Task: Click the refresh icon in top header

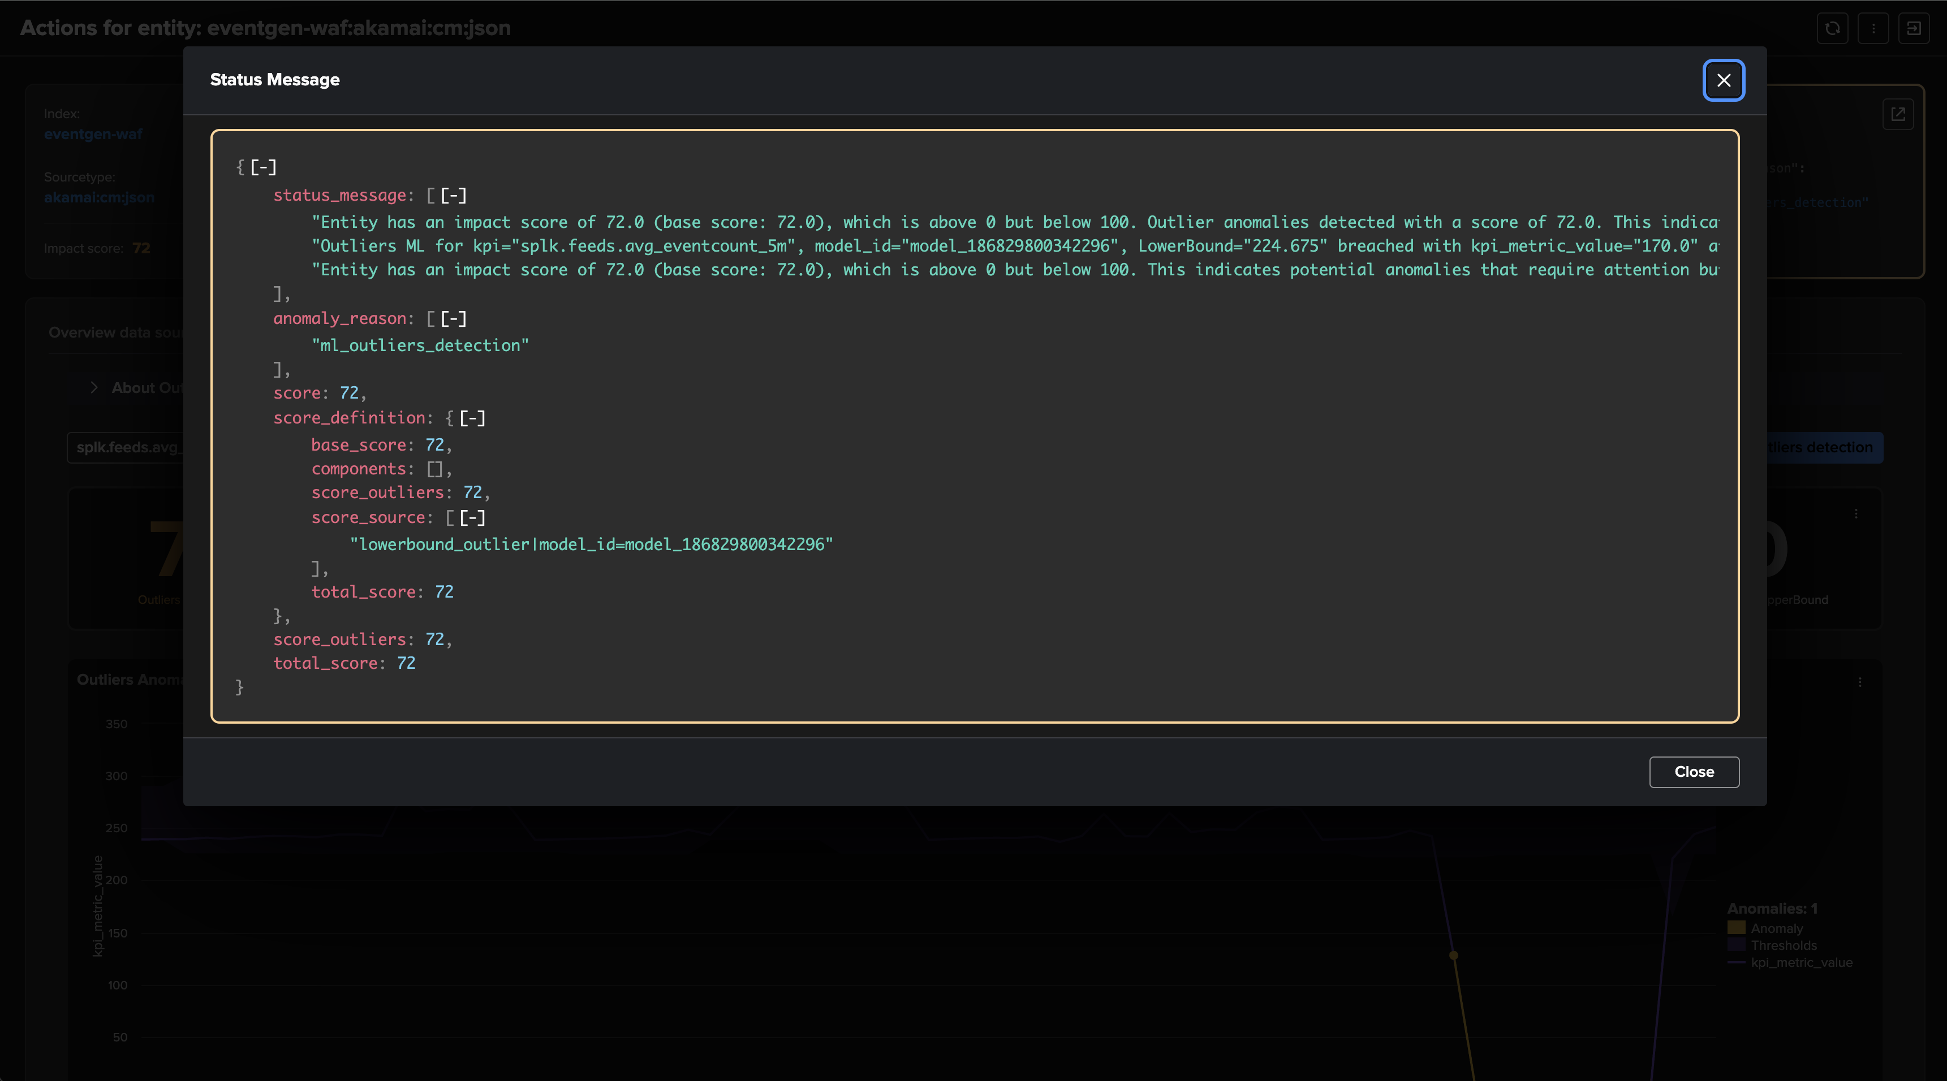Action: click(1832, 29)
